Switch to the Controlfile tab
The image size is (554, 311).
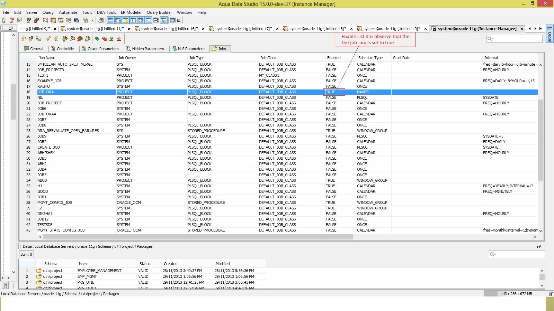tap(62, 49)
